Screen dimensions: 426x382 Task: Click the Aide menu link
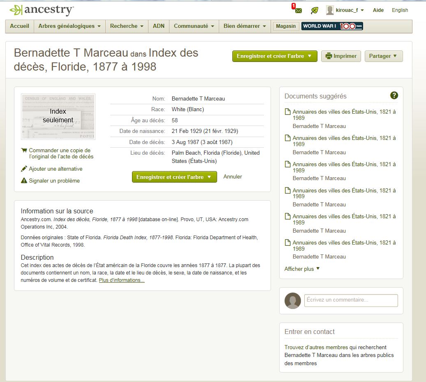point(378,10)
